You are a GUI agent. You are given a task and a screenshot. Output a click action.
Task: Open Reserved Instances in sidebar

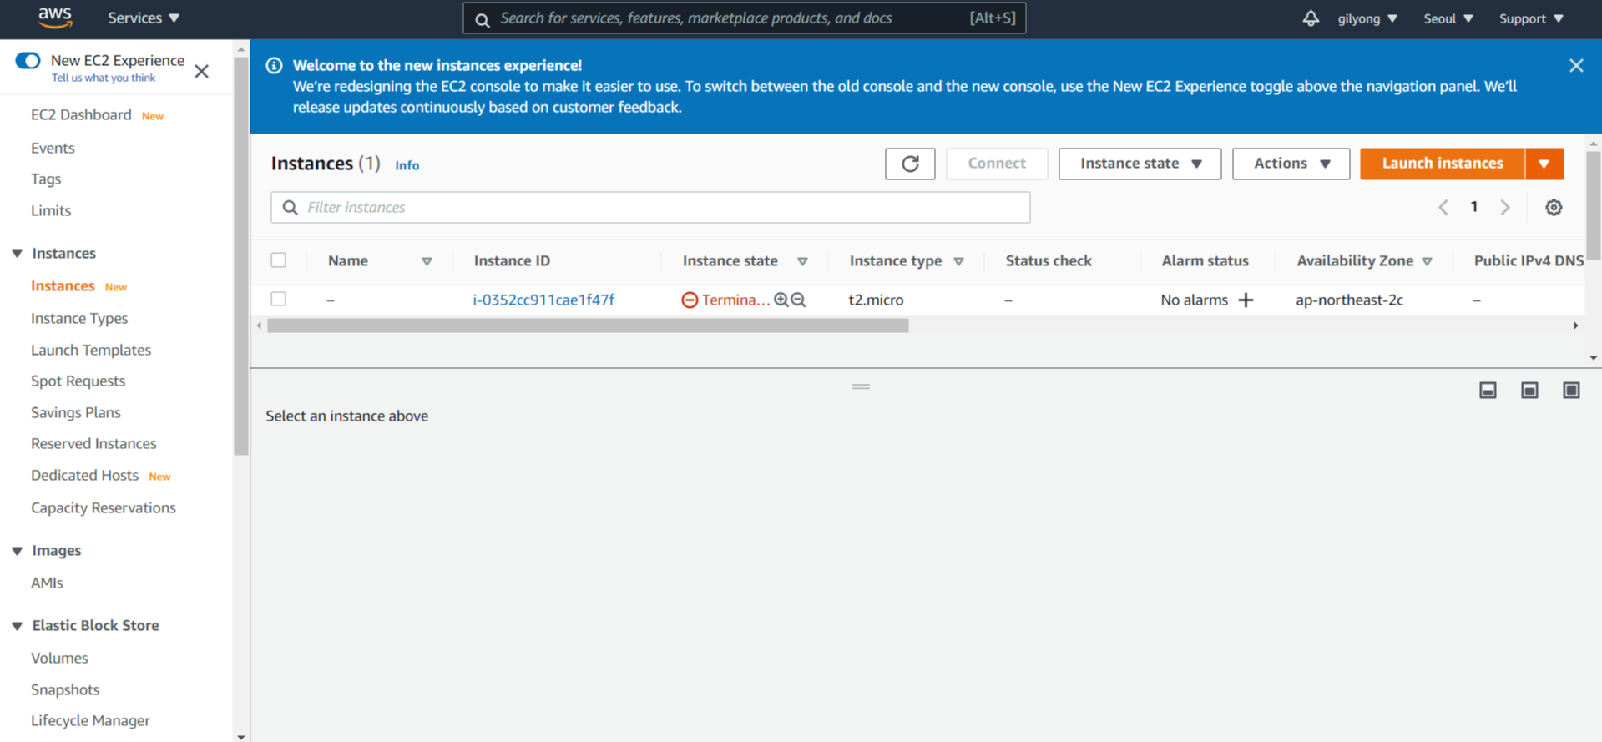(x=93, y=443)
